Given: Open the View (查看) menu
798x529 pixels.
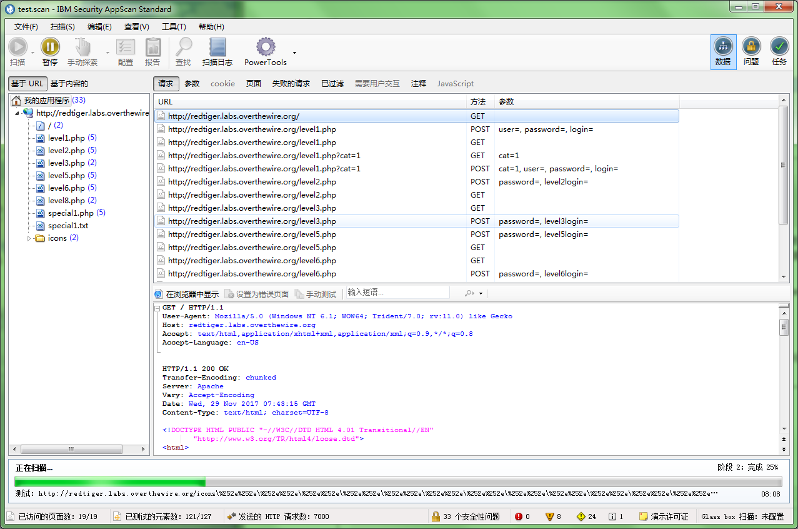Looking at the screenshot, I should click(137, 27).
